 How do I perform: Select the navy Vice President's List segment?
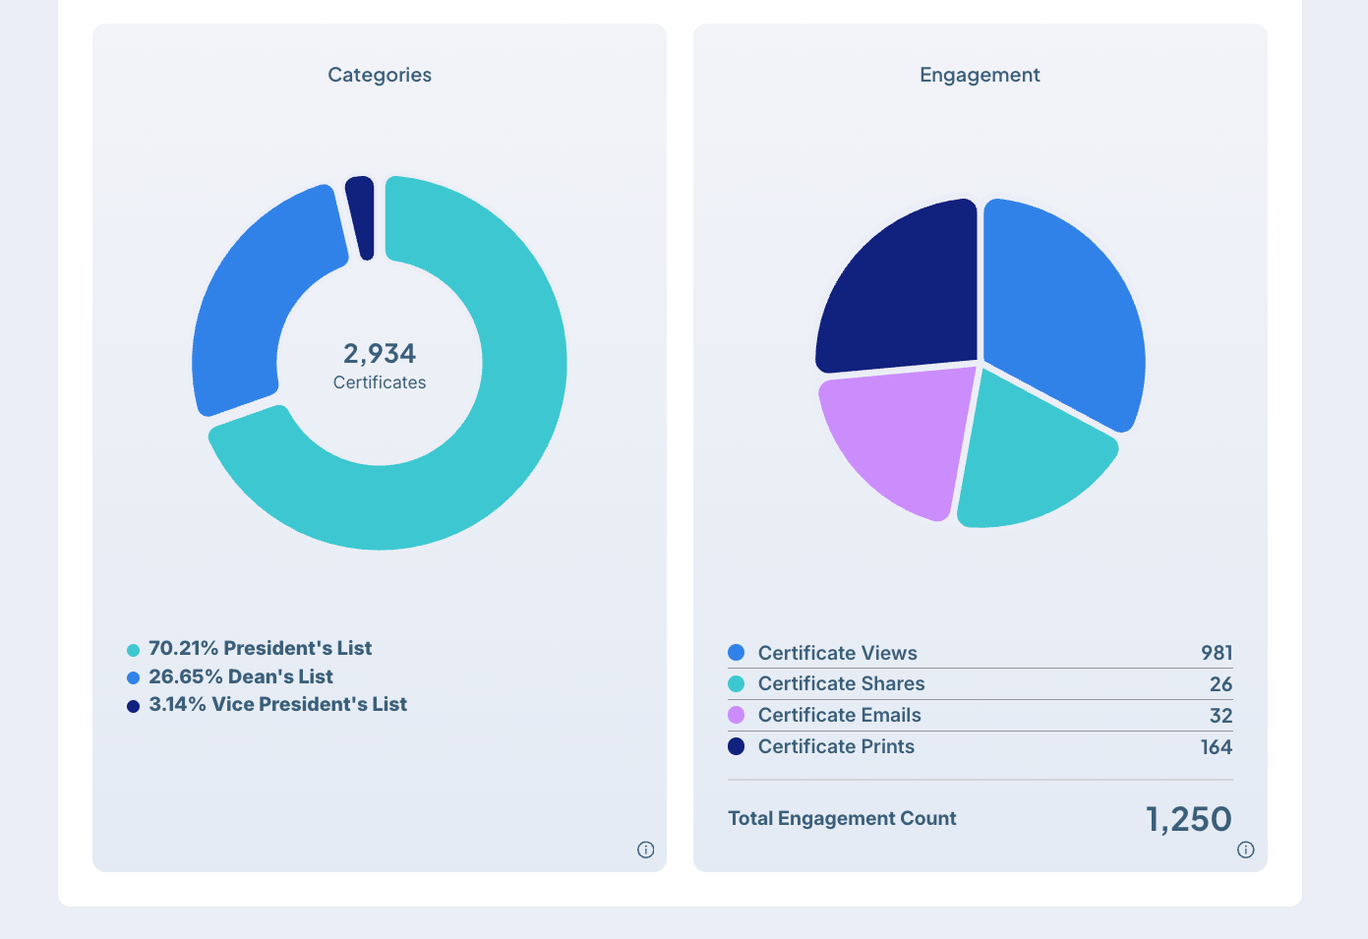(x=361, y=216)
